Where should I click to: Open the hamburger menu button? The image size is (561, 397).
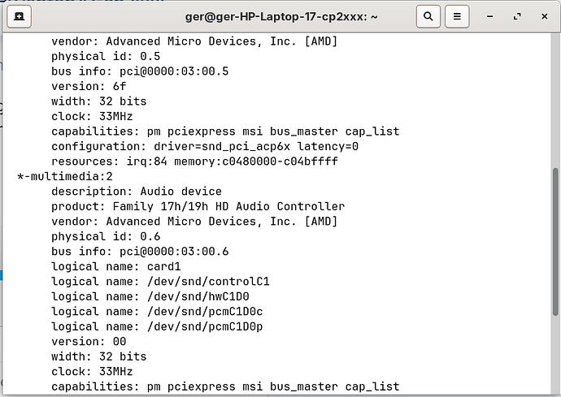459,16
